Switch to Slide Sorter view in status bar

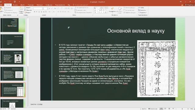coord(165,109)
